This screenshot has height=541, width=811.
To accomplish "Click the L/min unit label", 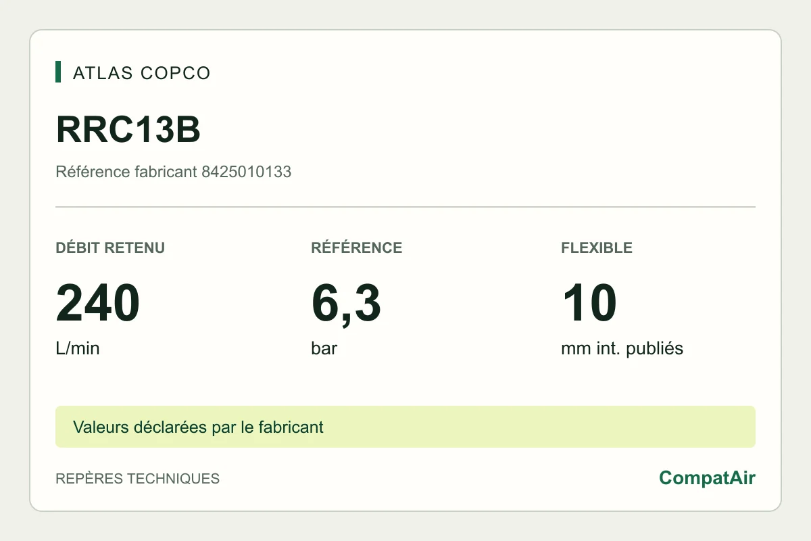I will 78,349.
